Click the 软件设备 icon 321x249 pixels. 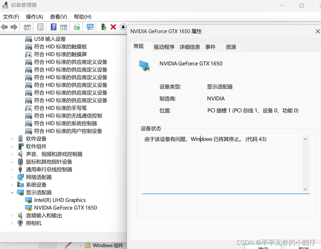point(21,138)
